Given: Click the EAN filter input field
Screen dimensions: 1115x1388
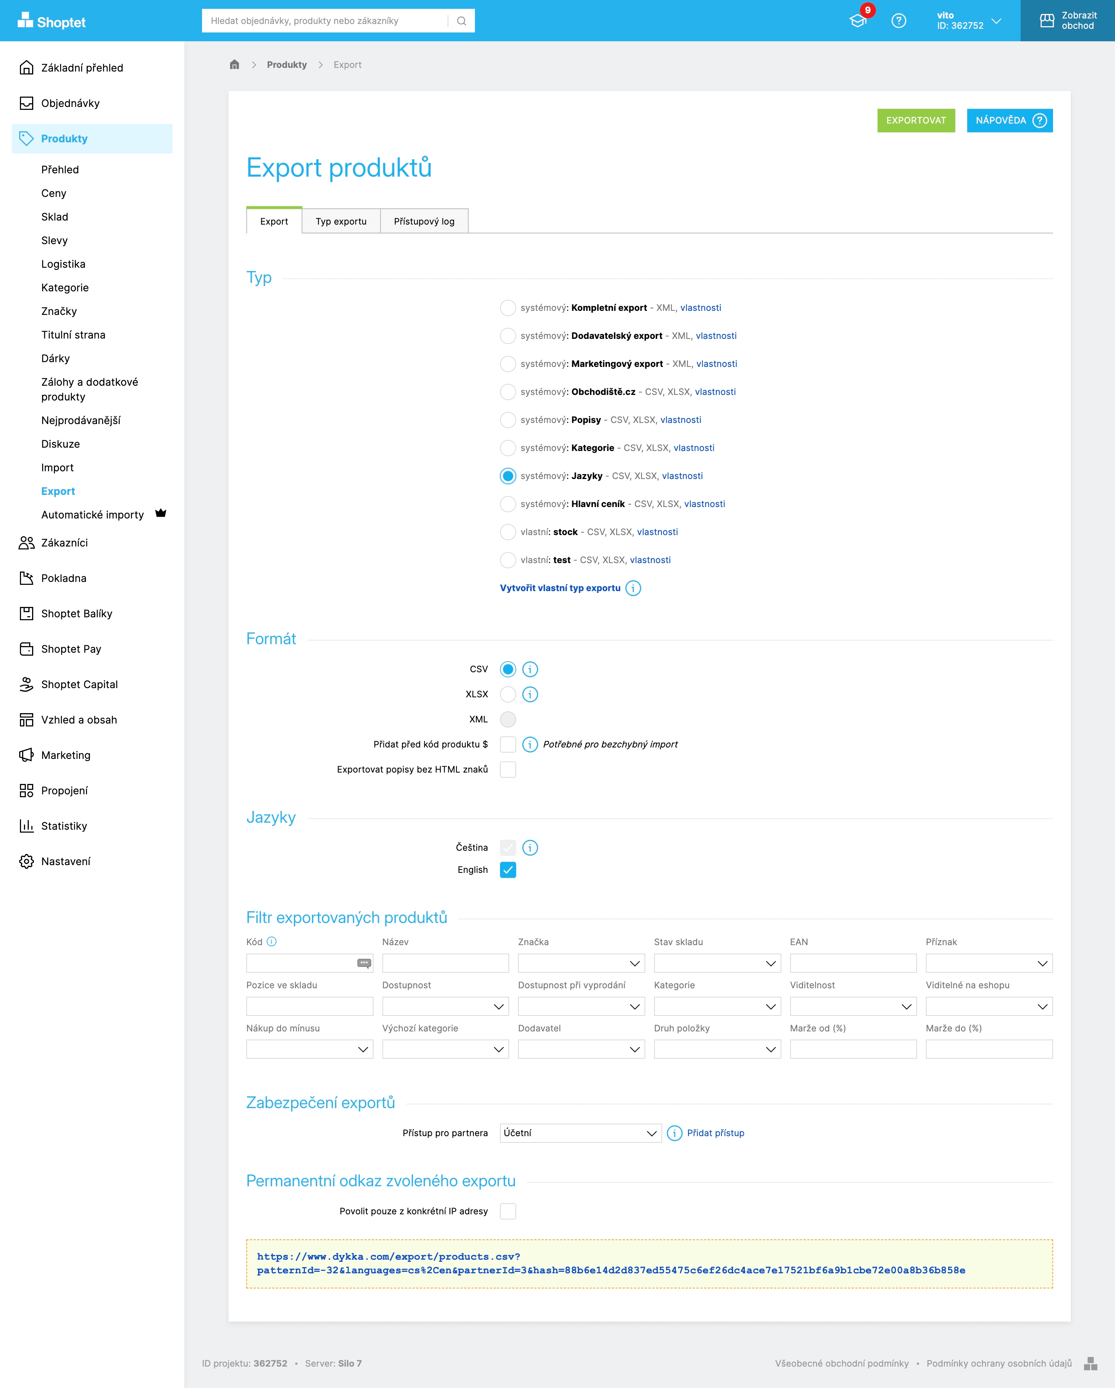Looking at the screenshot, I should (852, 963).
